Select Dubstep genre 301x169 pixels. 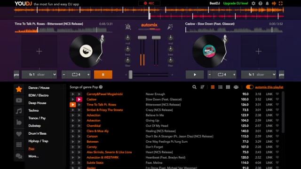point(34,126)
